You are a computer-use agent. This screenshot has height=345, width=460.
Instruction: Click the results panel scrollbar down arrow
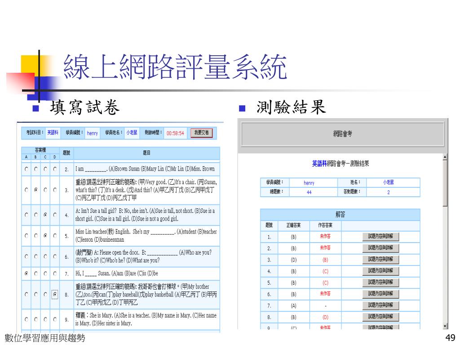pyautogui.click(x=445, y=326)
